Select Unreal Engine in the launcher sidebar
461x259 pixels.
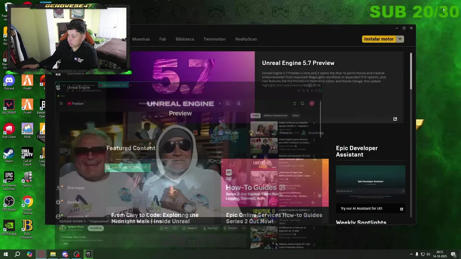click(74, 87)
